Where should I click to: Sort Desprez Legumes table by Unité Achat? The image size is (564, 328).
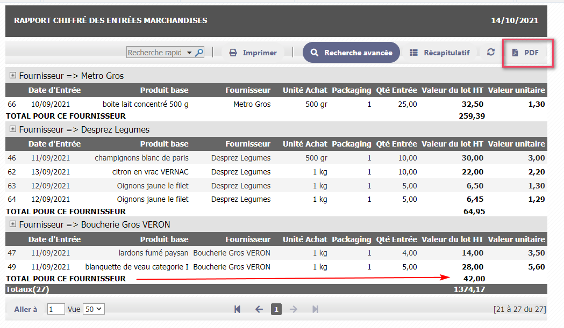[305, 144]
